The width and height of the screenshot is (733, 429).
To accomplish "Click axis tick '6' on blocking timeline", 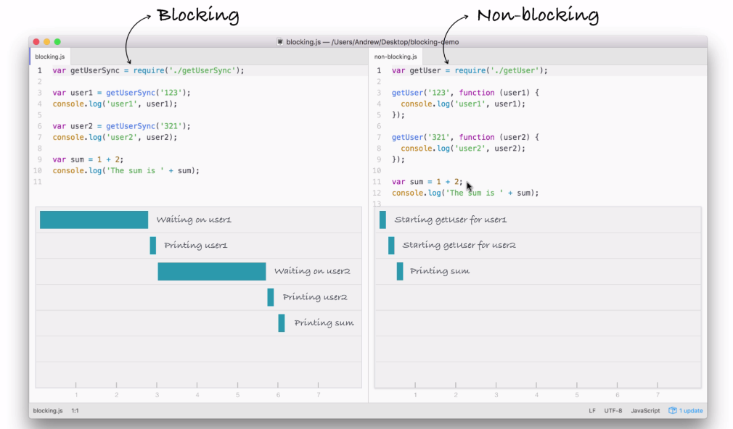I will coord(278,395).
